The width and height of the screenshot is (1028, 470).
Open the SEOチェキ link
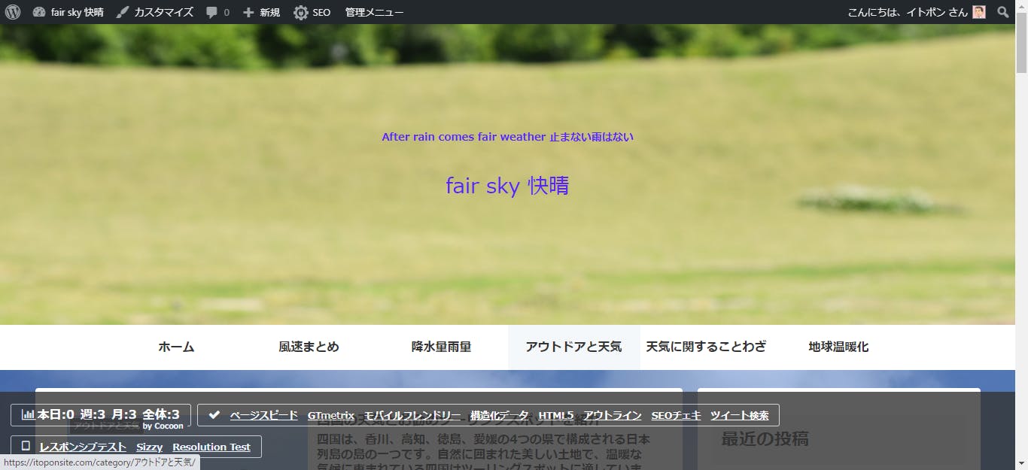tap(677, 415)
